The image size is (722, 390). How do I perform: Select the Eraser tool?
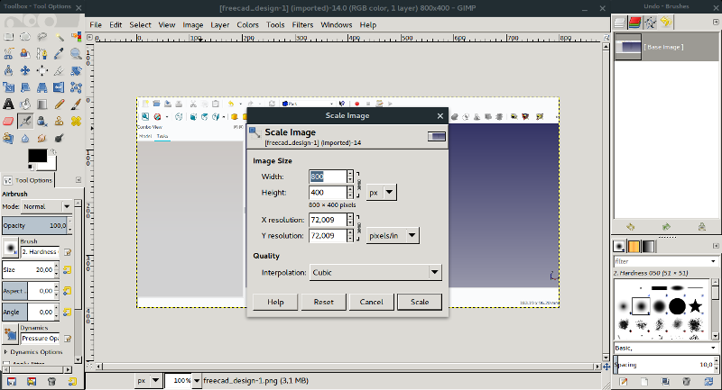8,122
